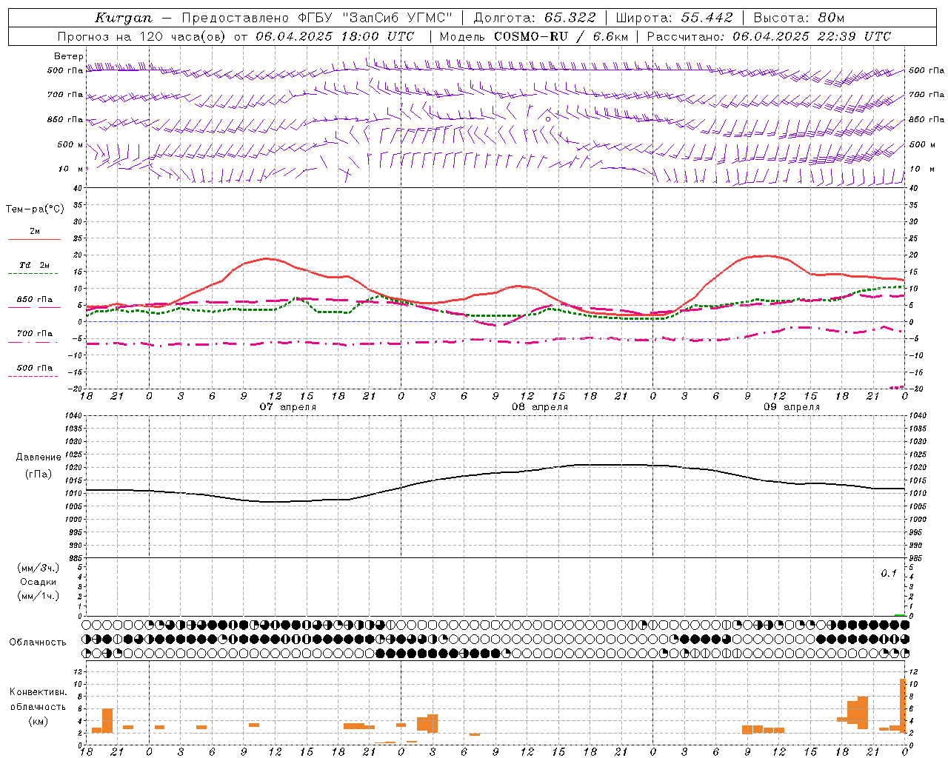The width and height of the screenshot is (948, 758).
Task: Click the left '850 гПа' wind level label
Action: pos(65,119)
